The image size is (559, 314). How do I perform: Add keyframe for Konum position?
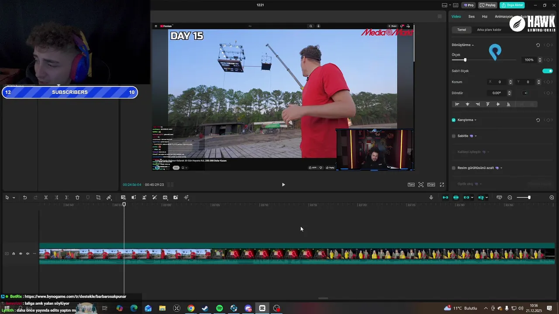click(548, 82)
